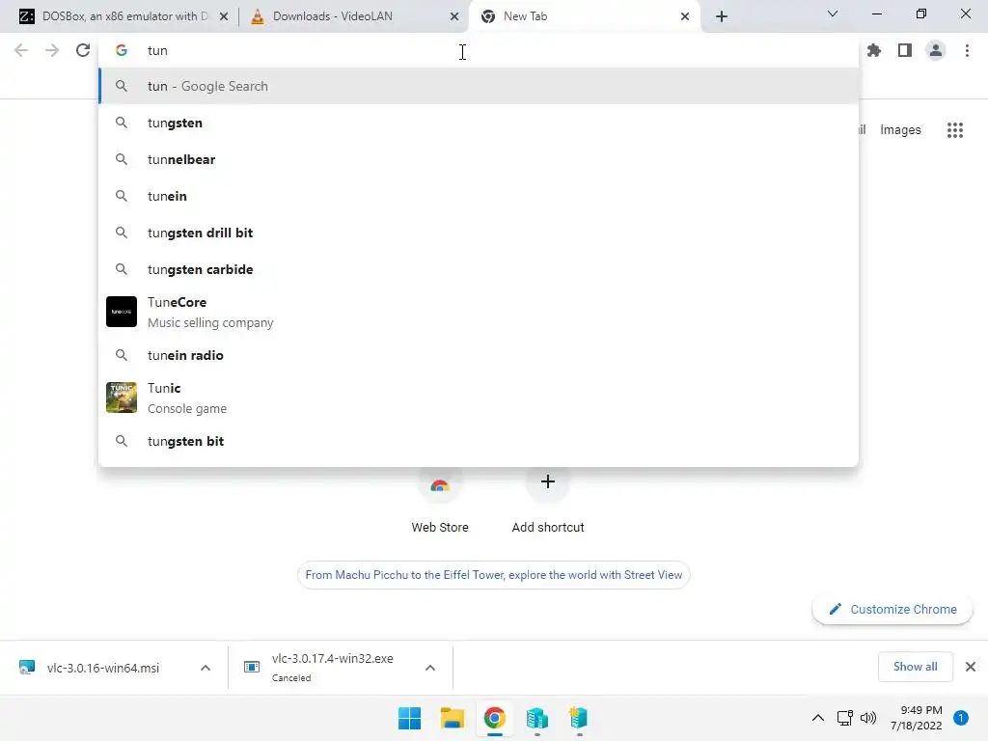This screenshot has width=988, height=741.
Task: Choose the 'tun - Google Search' suggestion
Action: (x=479, y=86)
